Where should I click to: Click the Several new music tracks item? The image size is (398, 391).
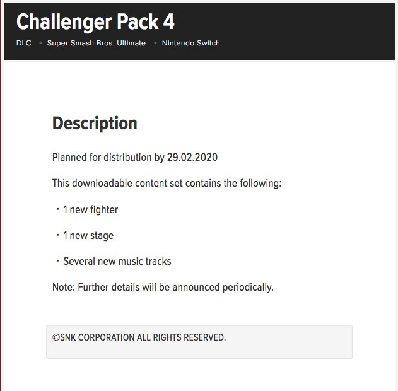[117, 261]
